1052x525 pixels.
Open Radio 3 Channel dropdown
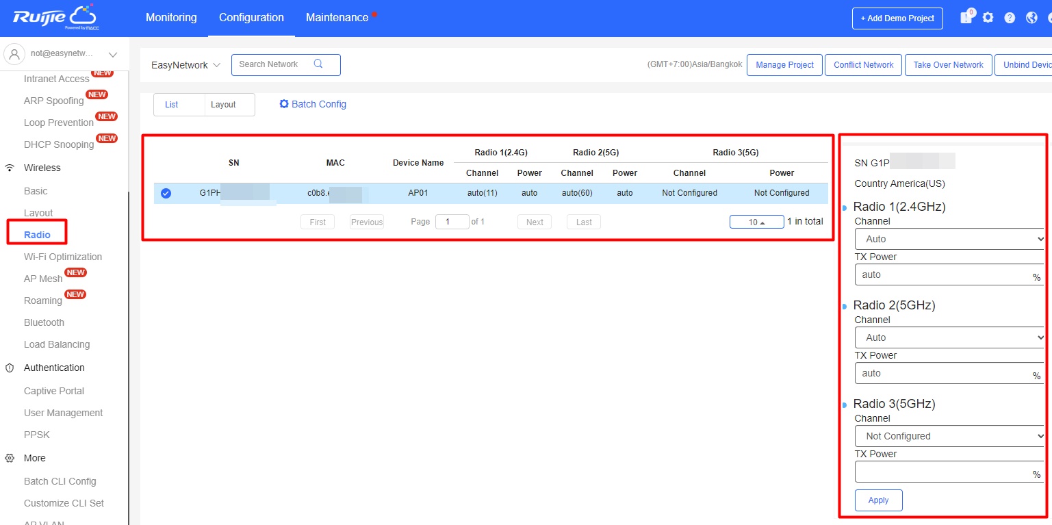coord(950,436)
